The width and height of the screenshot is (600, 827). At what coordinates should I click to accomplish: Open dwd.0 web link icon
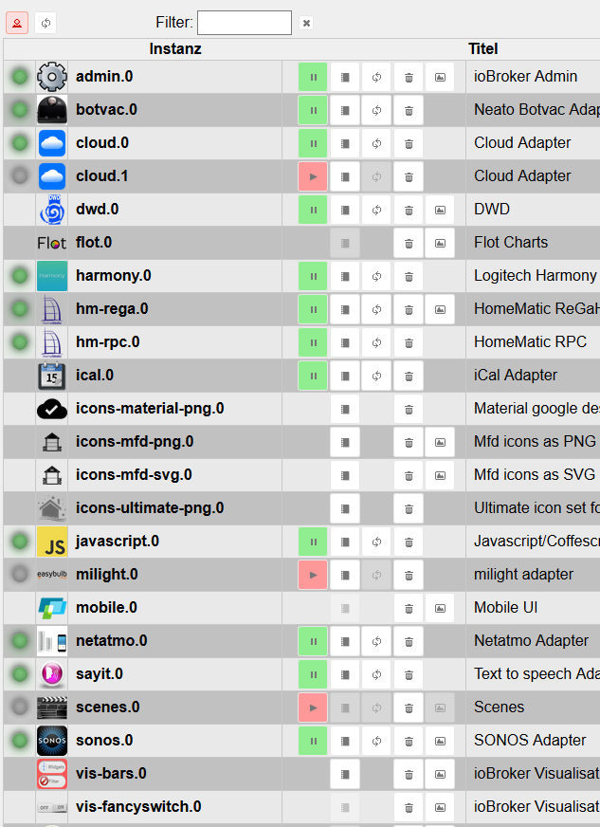tap(440, 210)
